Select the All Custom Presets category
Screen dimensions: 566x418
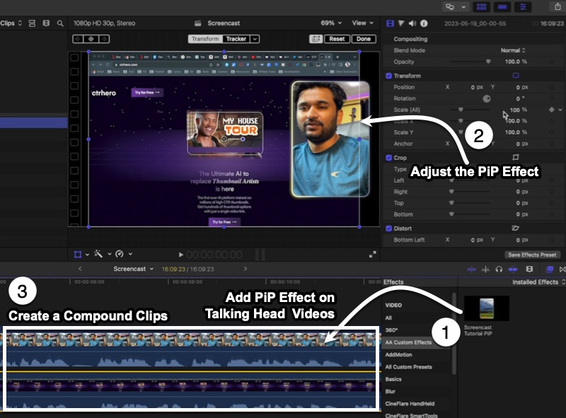pyautogui.click(x=408, y=367)
